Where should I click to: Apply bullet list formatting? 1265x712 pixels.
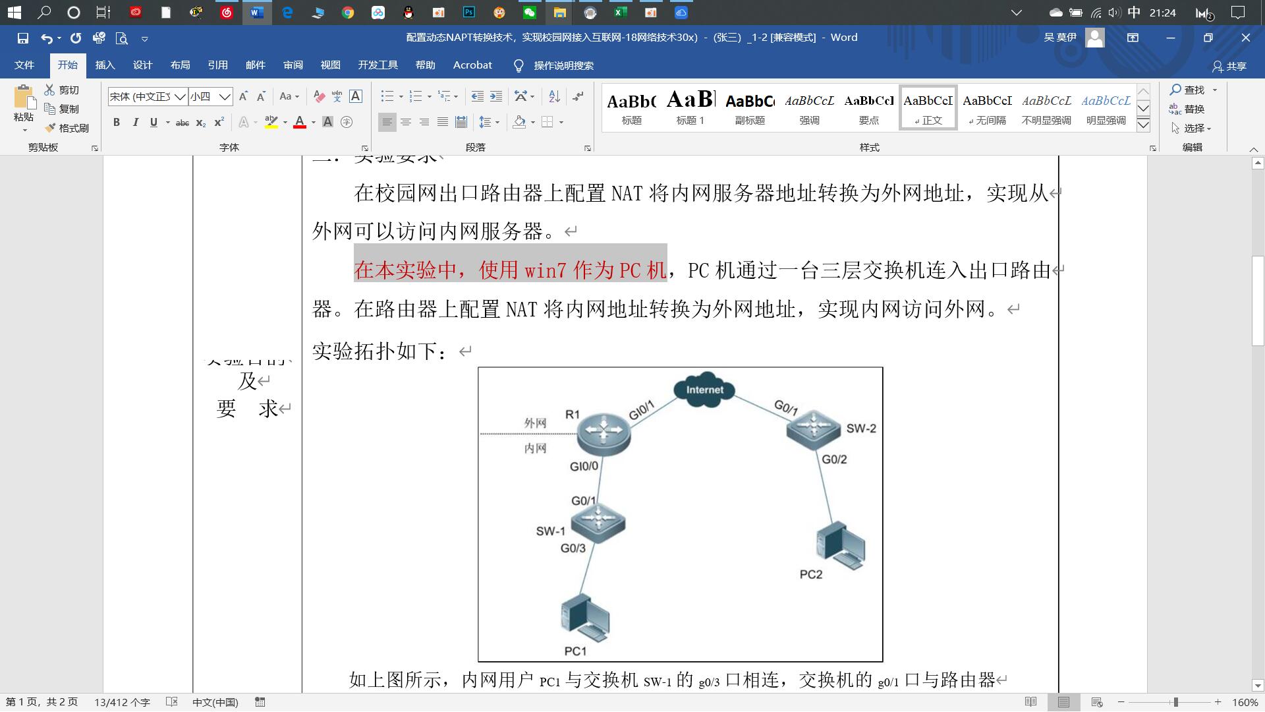coord(387,96)
